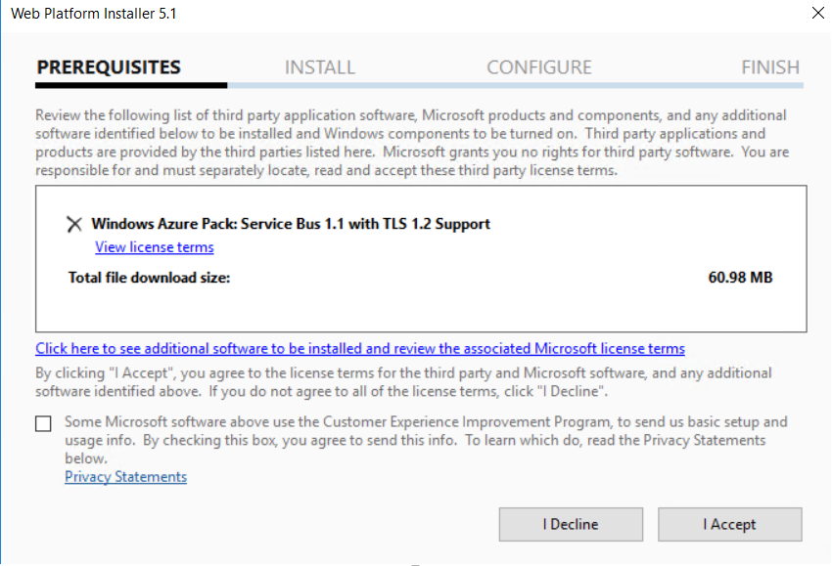
Task: Click the Service Bus 1.1 product name
Action: pos(291,224)
